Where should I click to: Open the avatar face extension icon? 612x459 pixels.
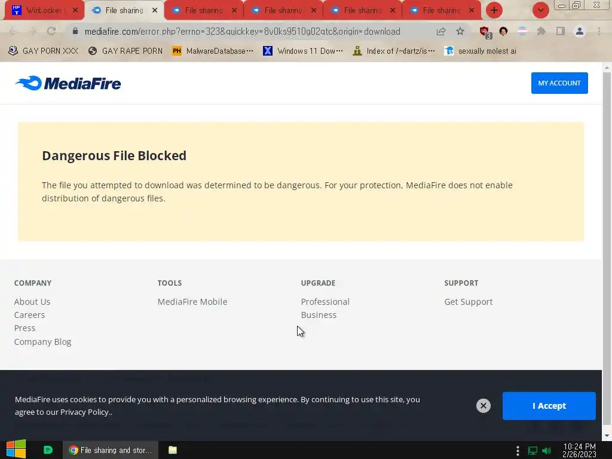point(503,31)
